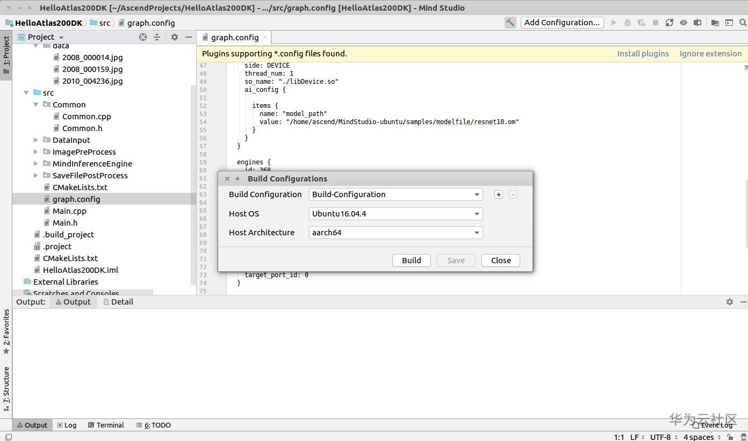Open the 2: Favorites side tab
This screenshot has height=441, width=748.
point(6,331)
